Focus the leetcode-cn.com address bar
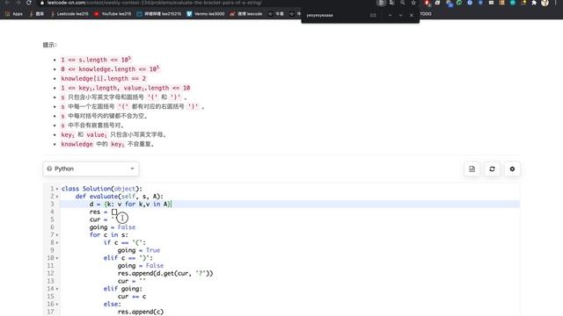The image size is (563, 316). tap(155, 3)
